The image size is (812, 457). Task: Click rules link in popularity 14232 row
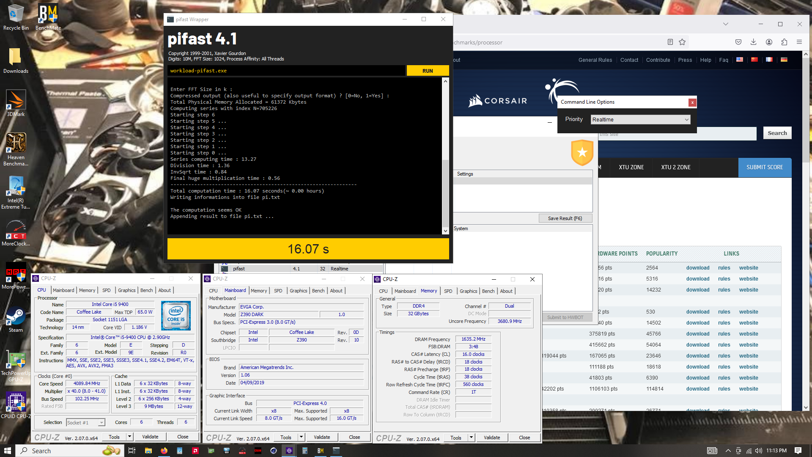point(724,290)
